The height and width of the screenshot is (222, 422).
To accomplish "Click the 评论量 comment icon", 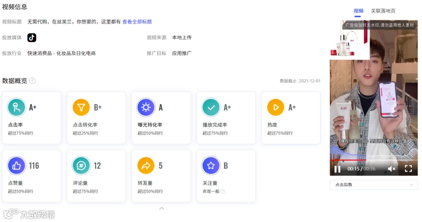I will coord(81,166).
